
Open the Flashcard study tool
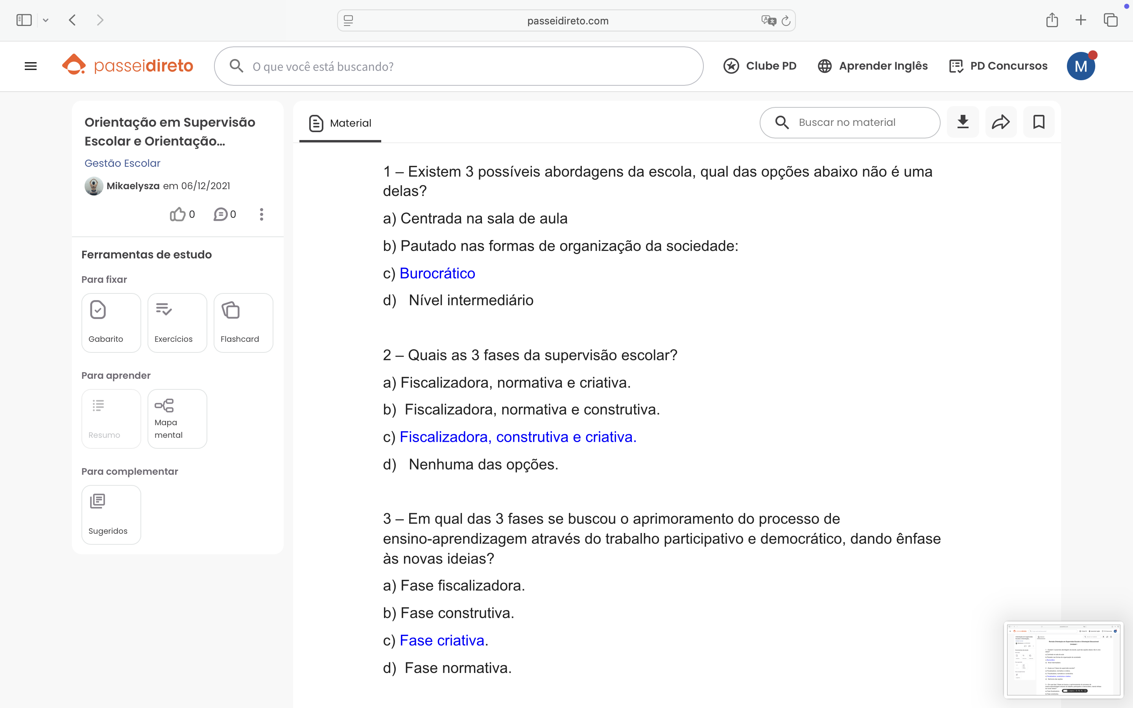243,323
